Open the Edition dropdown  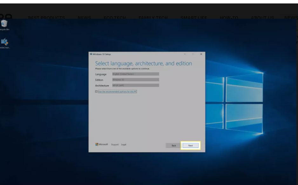point(136,80)
